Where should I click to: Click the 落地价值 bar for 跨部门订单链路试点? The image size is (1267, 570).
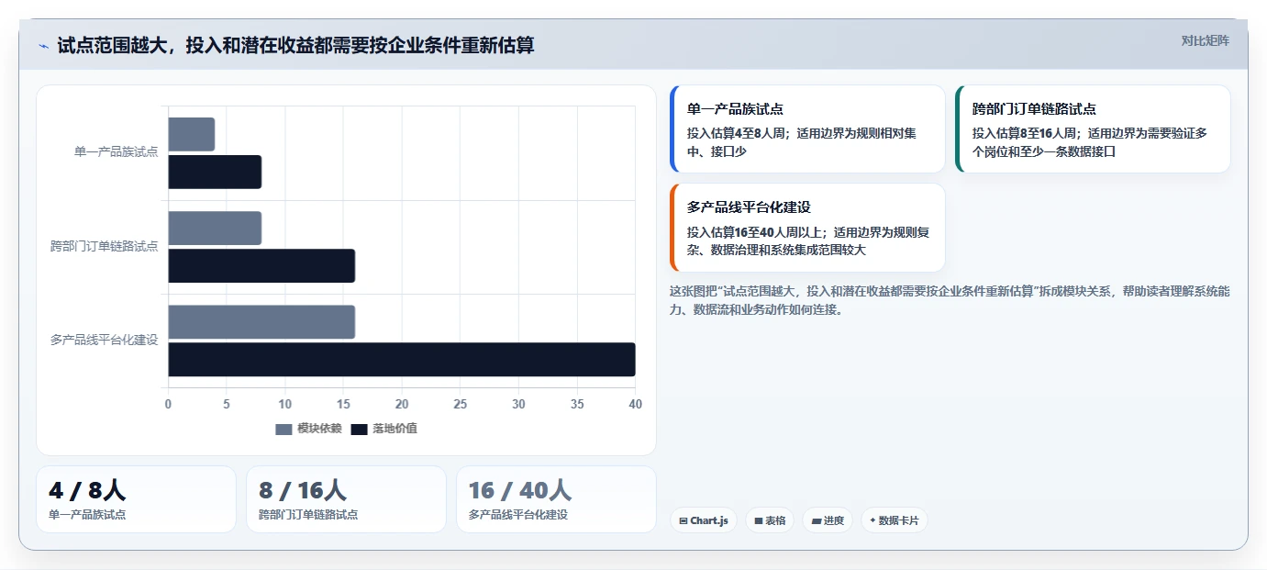[261, 265]
